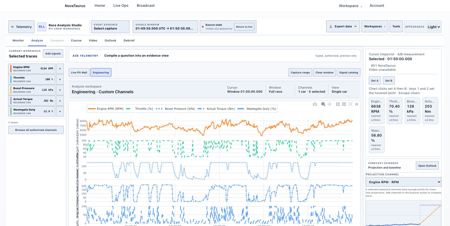Screen dimensions: 450x226
Task: Switch to the Debrief tab
Action: [x=129, y=40]
